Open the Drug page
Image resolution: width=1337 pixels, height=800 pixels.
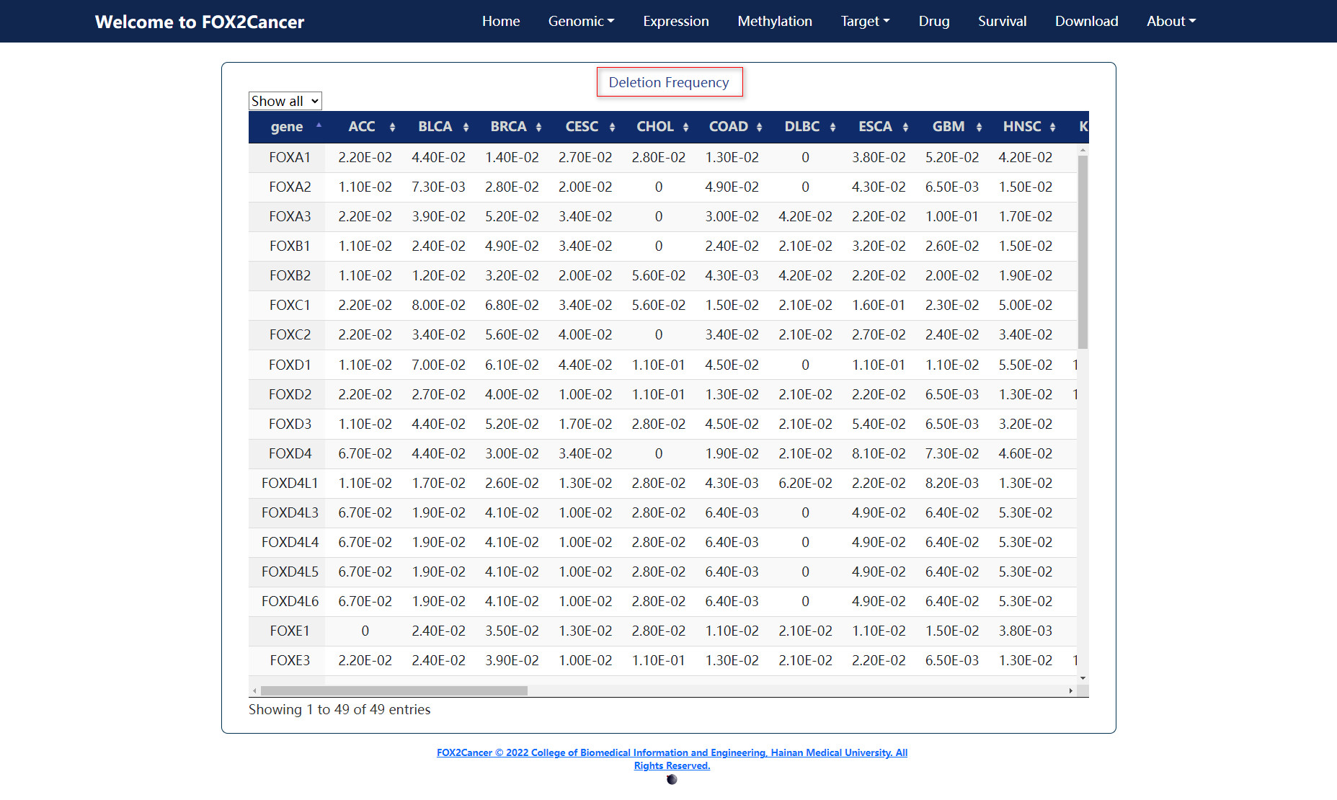[934, 21]
